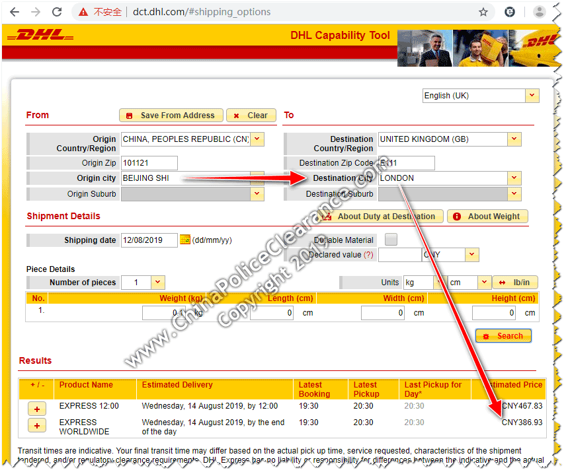Click the Declared value help question mark
Screen dimensions: 568x474
[x=368, y=255]
